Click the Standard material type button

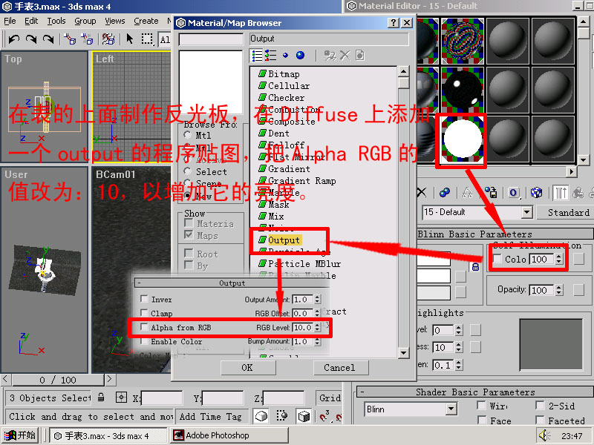tap(565, 213)
